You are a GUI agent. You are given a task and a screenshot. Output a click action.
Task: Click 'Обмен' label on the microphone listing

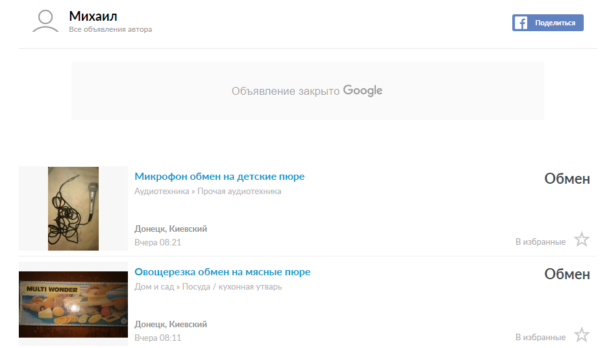click(567, 179)
